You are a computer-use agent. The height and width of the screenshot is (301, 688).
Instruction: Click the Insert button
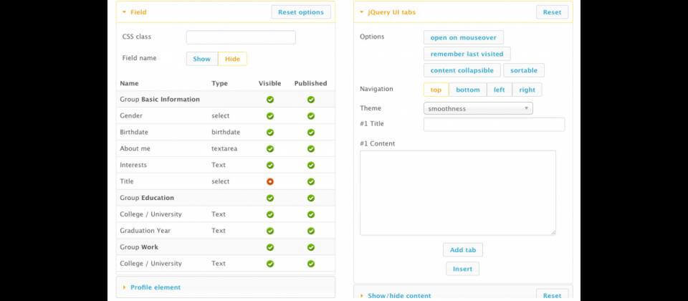tap(462, 269)
